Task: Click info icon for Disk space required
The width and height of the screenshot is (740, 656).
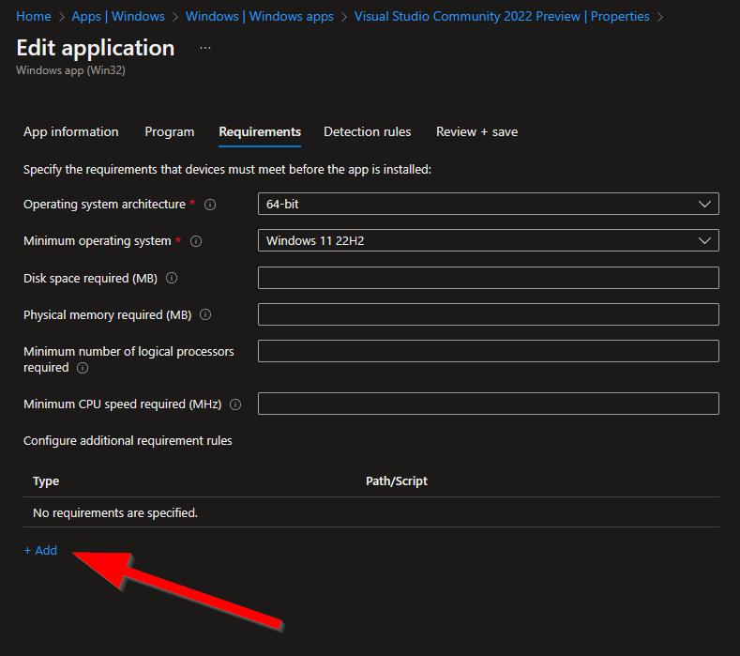Action: 172,278
